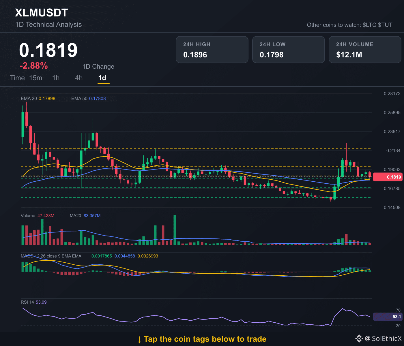Click the 0.25895 price axis value
404x346 pixels.
392,112
